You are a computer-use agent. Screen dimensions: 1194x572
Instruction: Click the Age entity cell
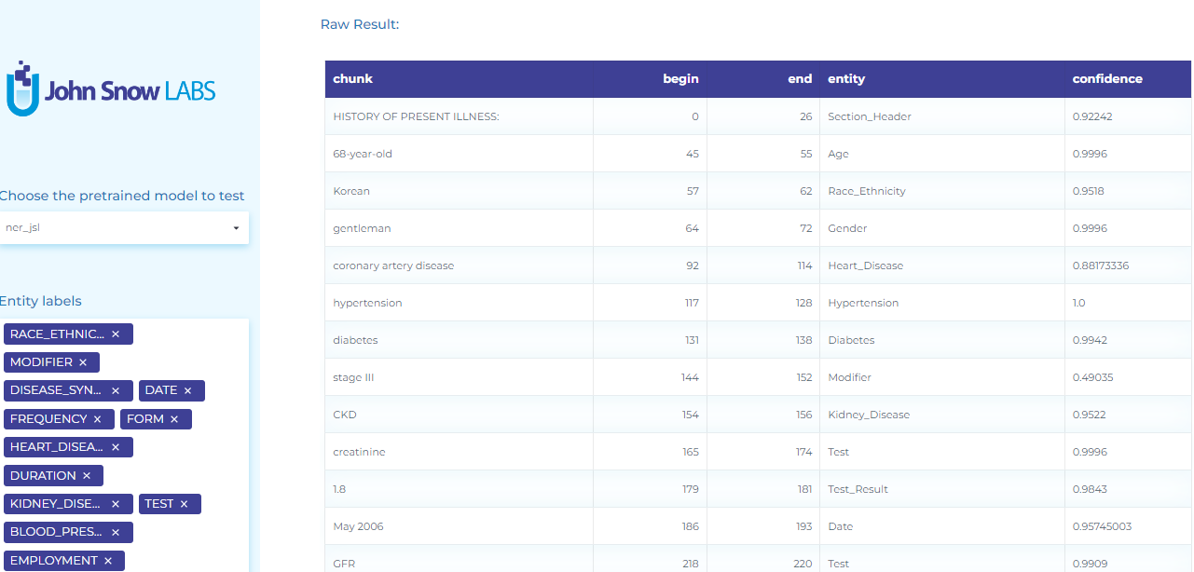942,154
